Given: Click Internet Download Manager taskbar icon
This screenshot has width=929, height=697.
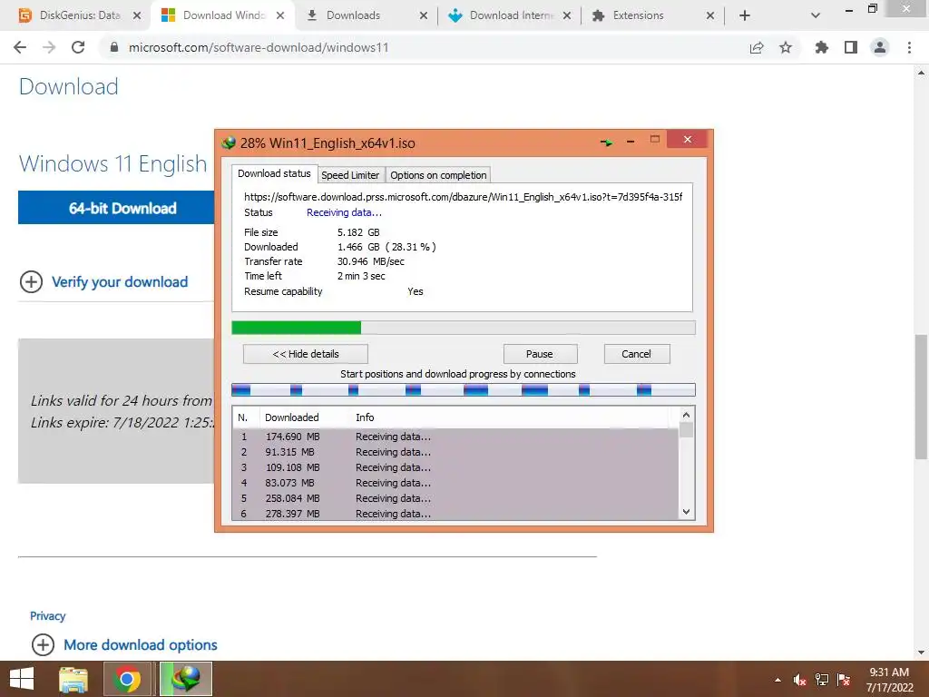Looking at the screenshot, I should [x=186, y=679].
